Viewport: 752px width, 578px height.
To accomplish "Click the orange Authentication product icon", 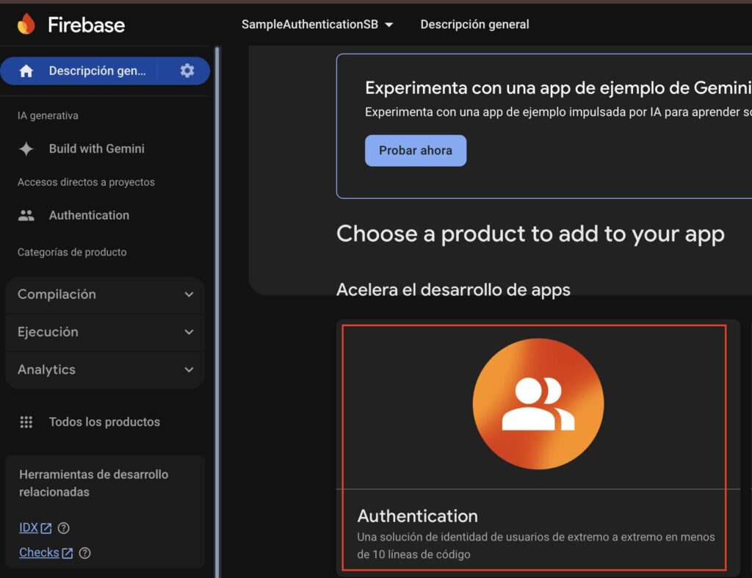I will click(x=538, y=404).
